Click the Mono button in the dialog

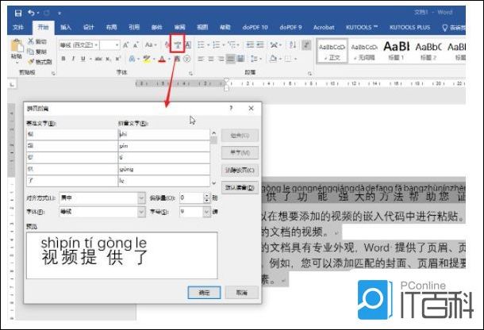pos(240,152)
